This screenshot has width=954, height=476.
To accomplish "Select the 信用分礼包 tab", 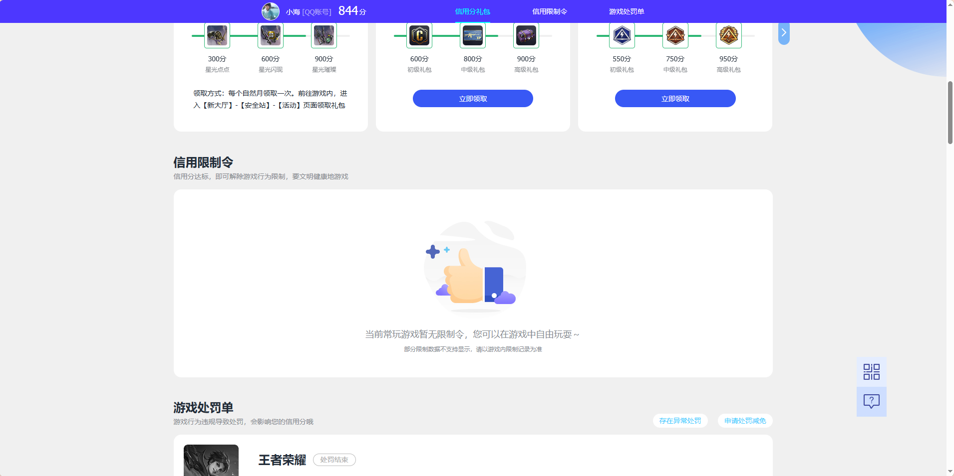I will pos(471,11).
